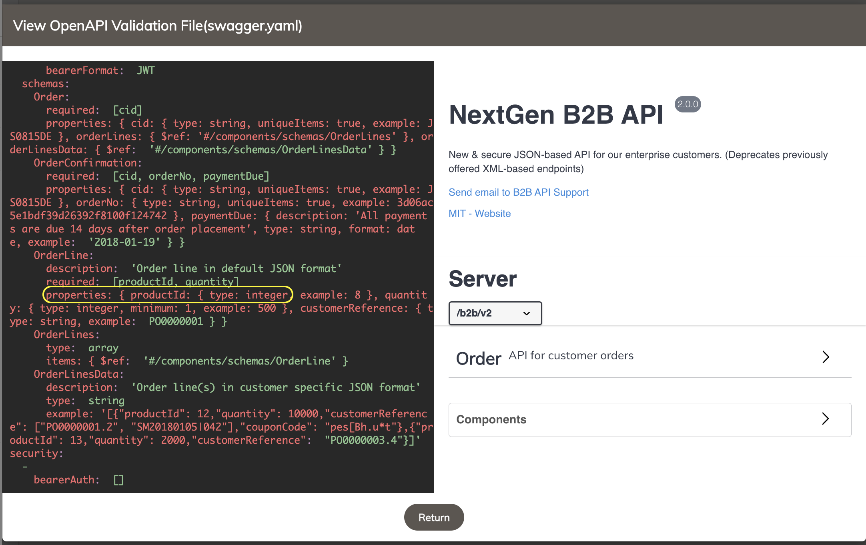866x545 pixels.
Task: Expand the Components section chevron
Action: [825, 419]
